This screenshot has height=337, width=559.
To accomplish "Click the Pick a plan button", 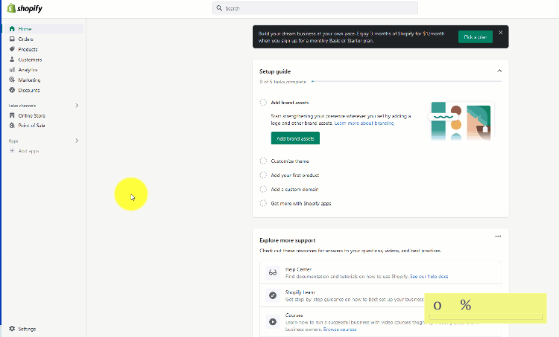I will click(x=476, y=36).
